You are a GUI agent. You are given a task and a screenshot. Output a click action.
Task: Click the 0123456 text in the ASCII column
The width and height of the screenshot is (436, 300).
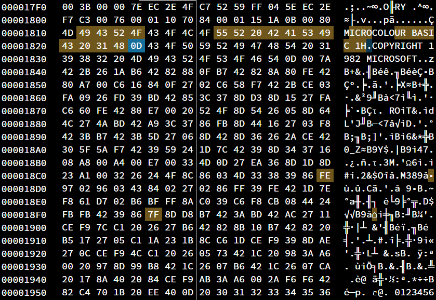click(x=415, y=292)
